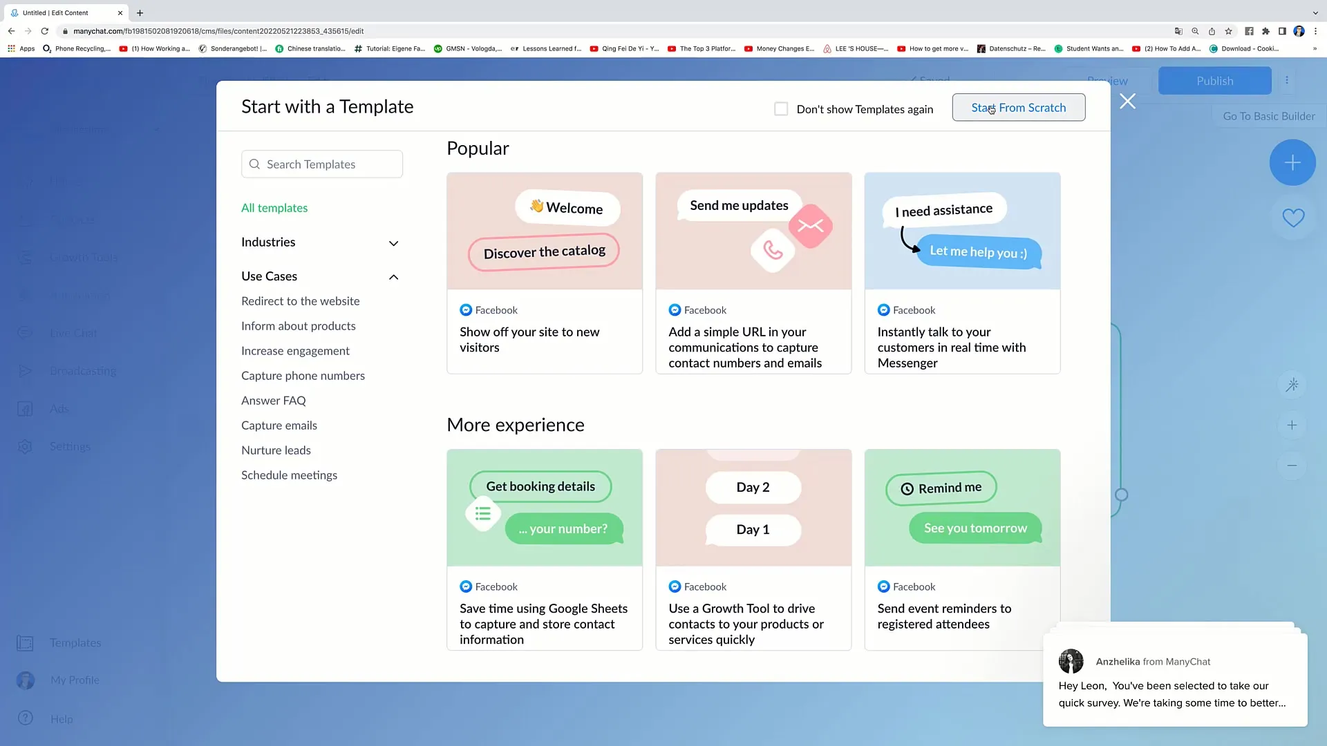Image resolution: width=1327 pixels, height=746 pixels.
Task: Collapse the Use Cases section chevron
Action: tap(393, 277)
